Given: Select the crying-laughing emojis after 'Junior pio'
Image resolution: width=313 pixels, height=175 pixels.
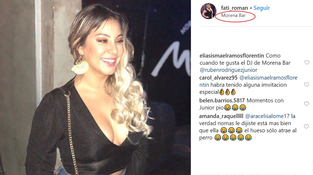Looking at the screenshot, I should 235,108.
